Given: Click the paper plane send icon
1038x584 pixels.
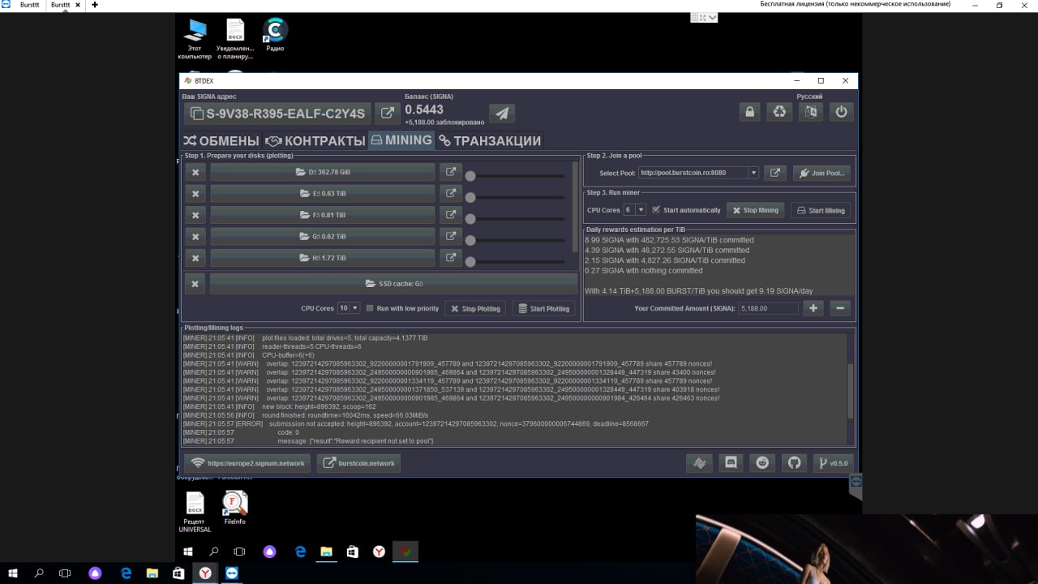Looking at the screenshot, I should click(502, 114).
